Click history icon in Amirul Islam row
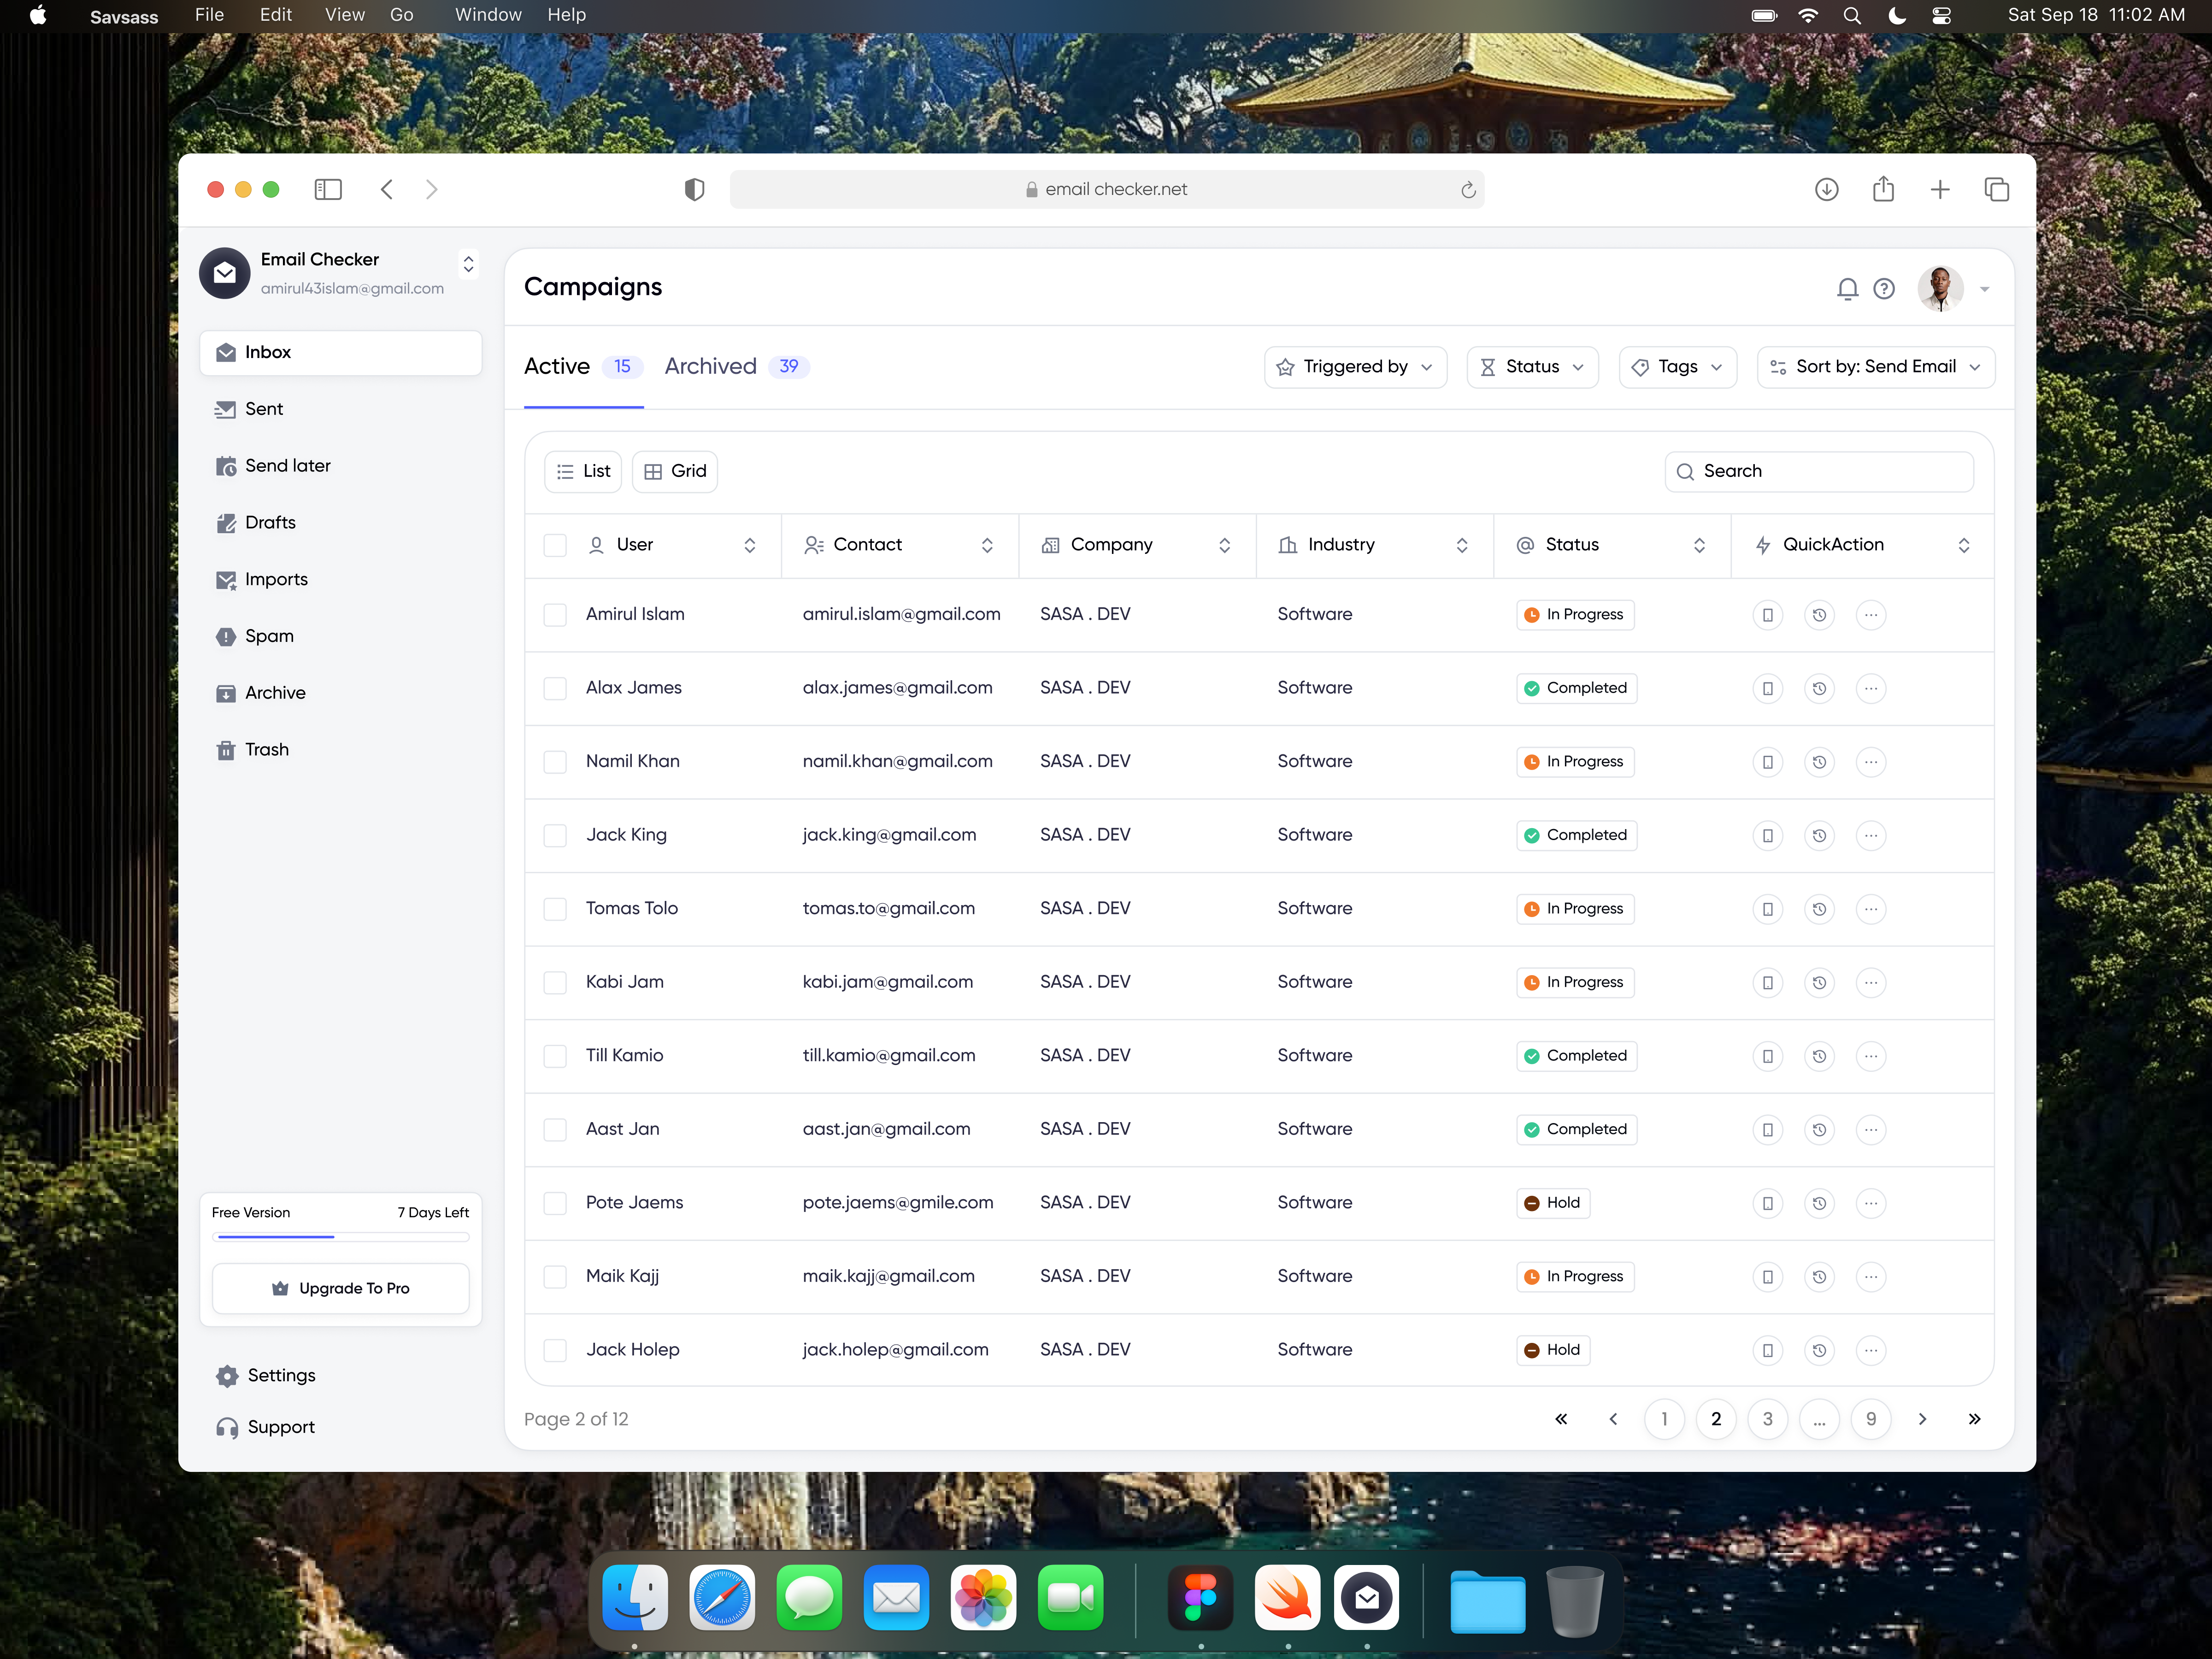This screenshot has height=1659, width=2212. 1819,615
